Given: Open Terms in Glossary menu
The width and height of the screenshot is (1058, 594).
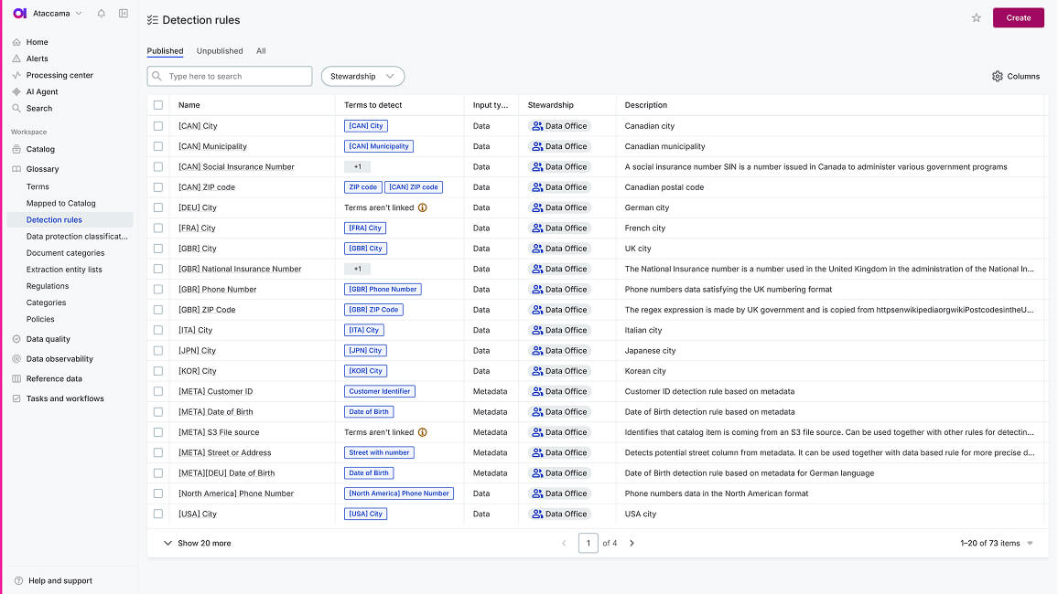Looking at the screenshot, I should click(x=38, y=186).
